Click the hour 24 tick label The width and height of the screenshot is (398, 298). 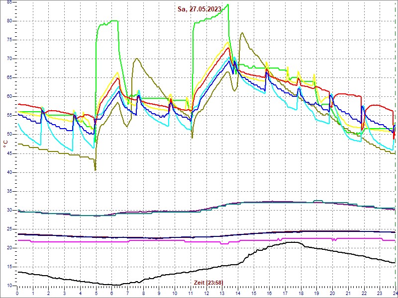pos(395,293)
